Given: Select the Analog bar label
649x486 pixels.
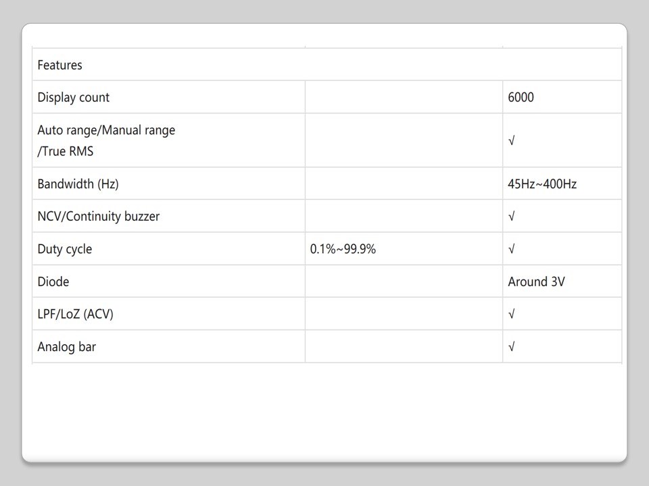Looking at the screenshot, I should tap(67, 347).
